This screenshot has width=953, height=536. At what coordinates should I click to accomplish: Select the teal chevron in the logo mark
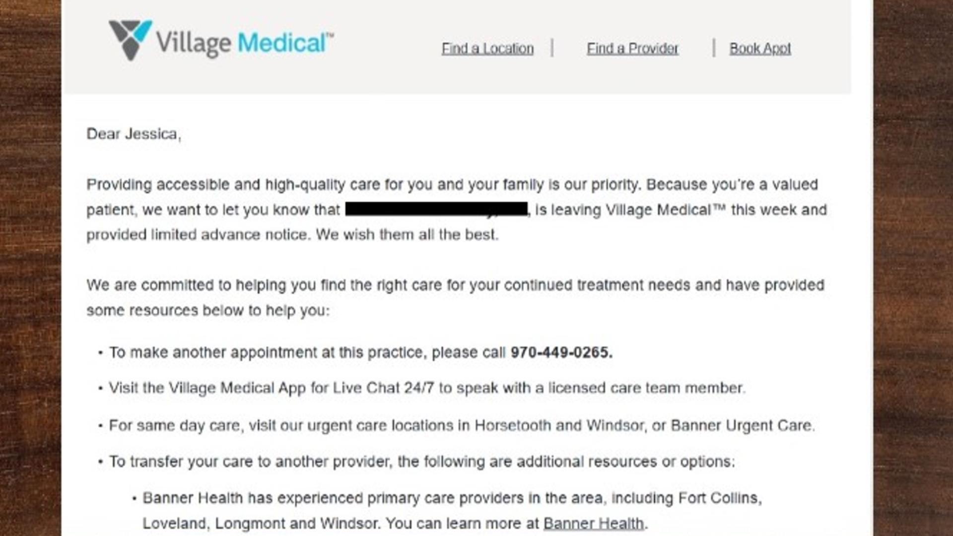point(142,30)
